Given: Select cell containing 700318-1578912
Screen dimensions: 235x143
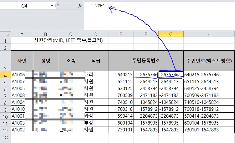Looking at the screenshot, I should pyautogui.click(x=209, y=109).
